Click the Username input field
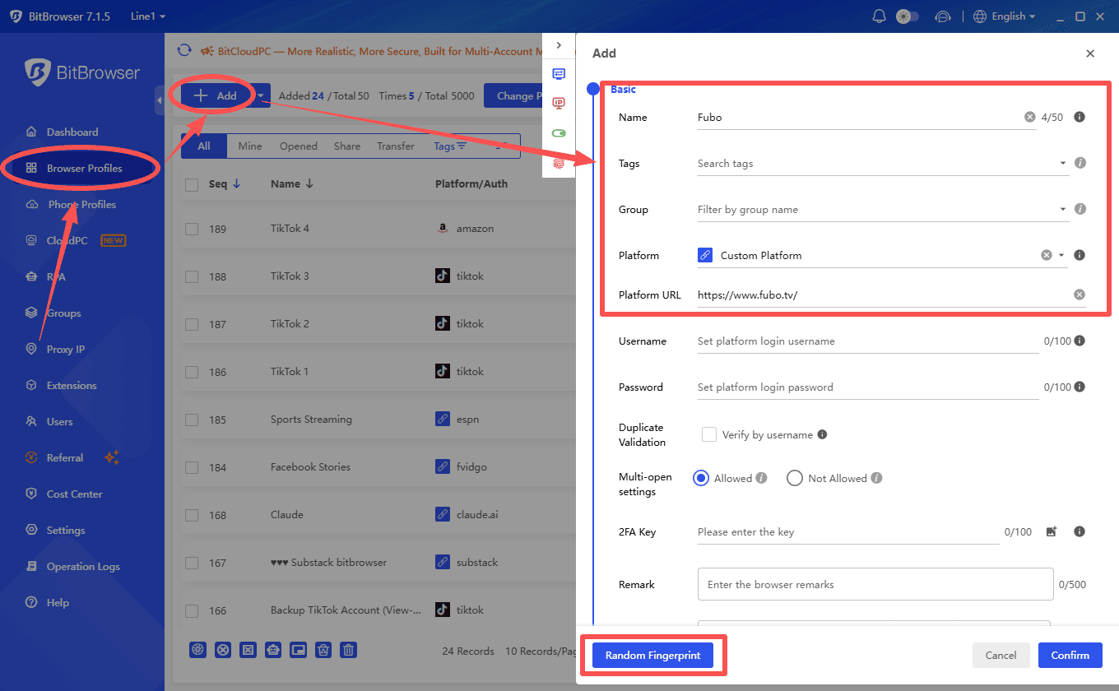1119x691 pixels. [868, 341]
